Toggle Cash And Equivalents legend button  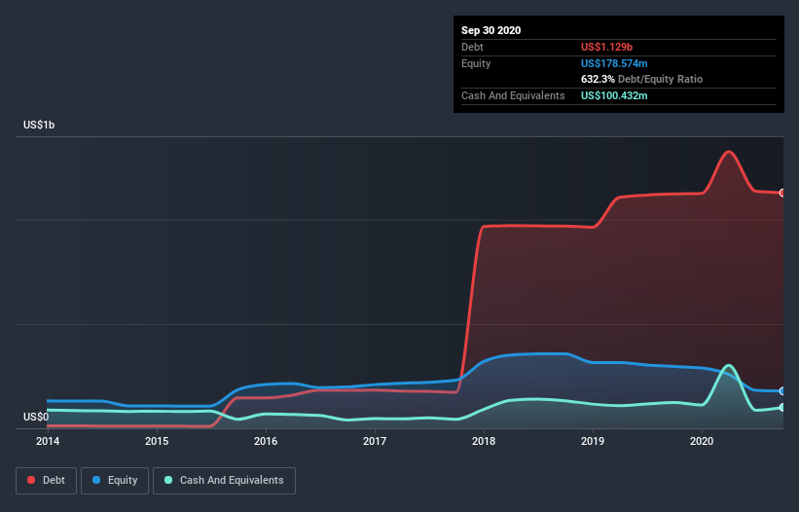(224, 481)
